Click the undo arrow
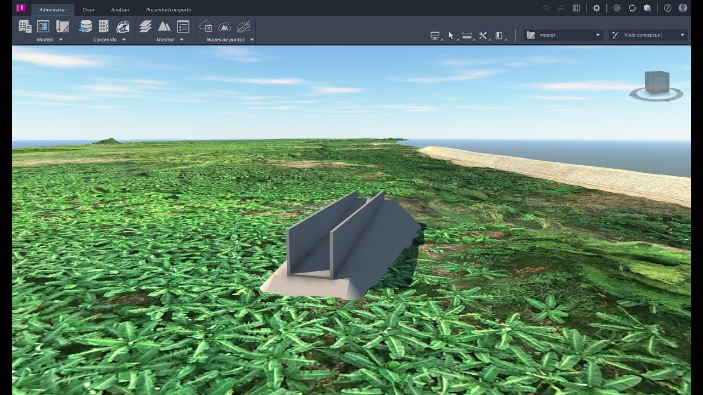703x395 pixels. [x=546, y=8]
